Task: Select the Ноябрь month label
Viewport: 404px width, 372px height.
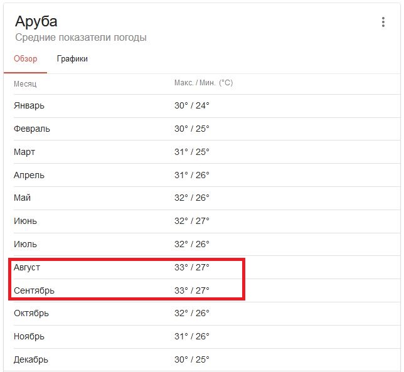Action: tap(29, 336)
